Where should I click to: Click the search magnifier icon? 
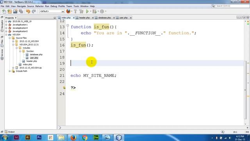(x=213, y=6)
